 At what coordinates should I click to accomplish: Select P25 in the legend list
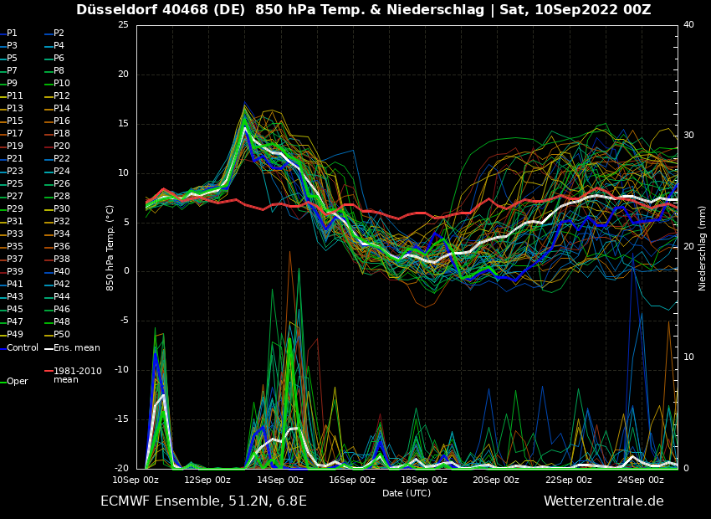click(15, 184)
